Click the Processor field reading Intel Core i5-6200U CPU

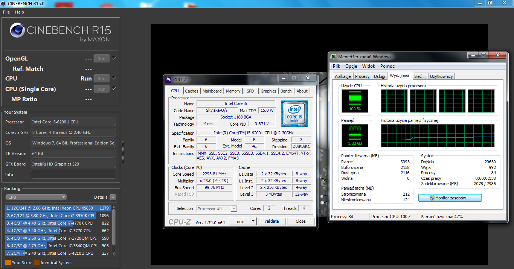pyautogui.click(x=73, y=122)
